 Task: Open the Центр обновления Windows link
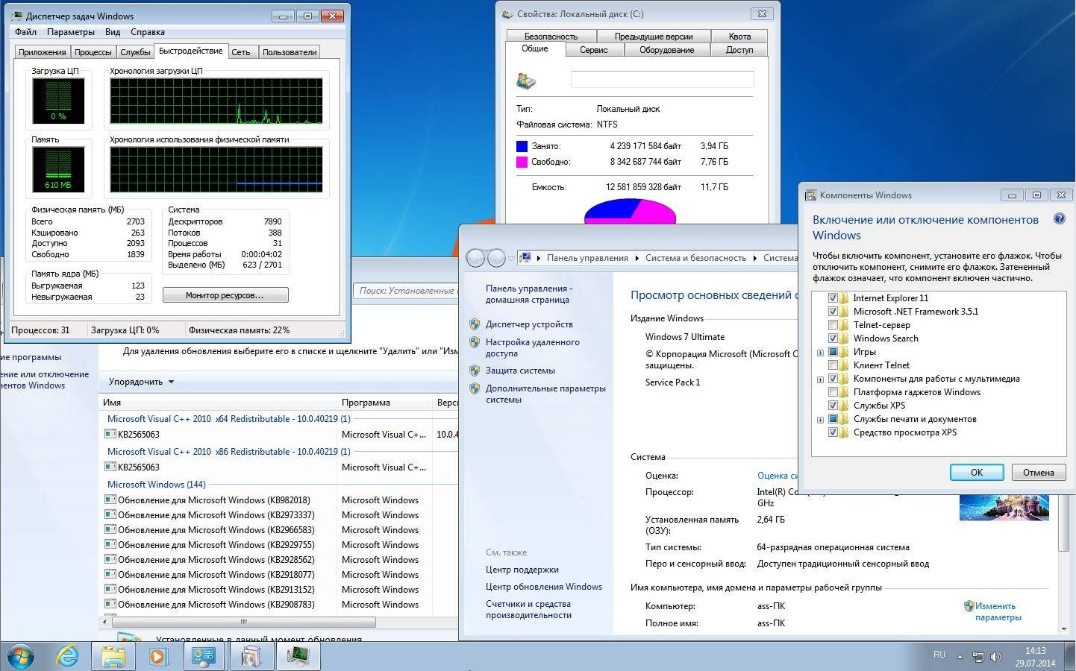click(544, 587)
